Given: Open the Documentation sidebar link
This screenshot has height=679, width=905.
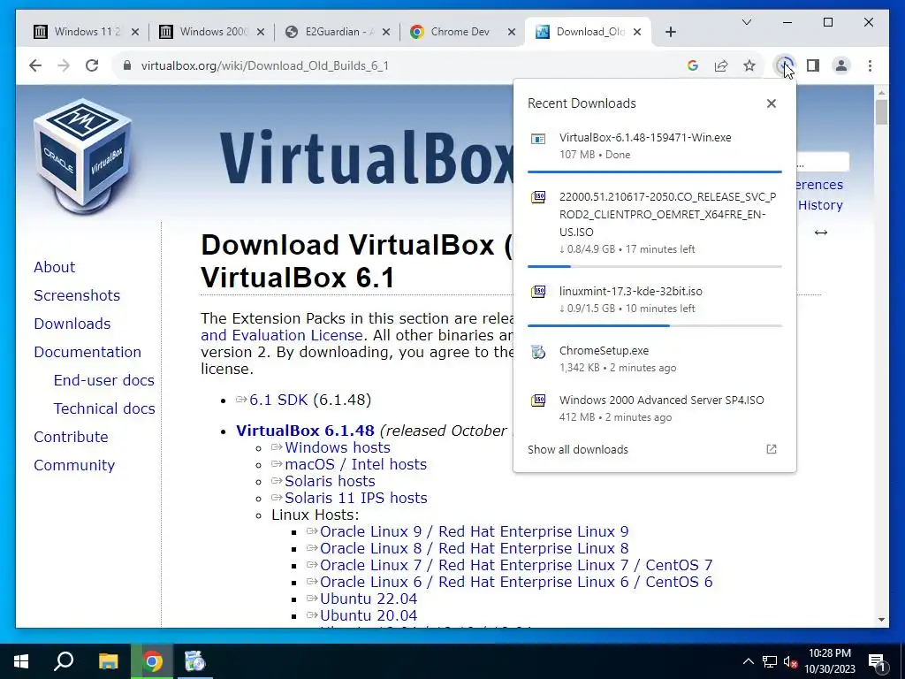Looking at the screenshot, I should click(87, 352).
